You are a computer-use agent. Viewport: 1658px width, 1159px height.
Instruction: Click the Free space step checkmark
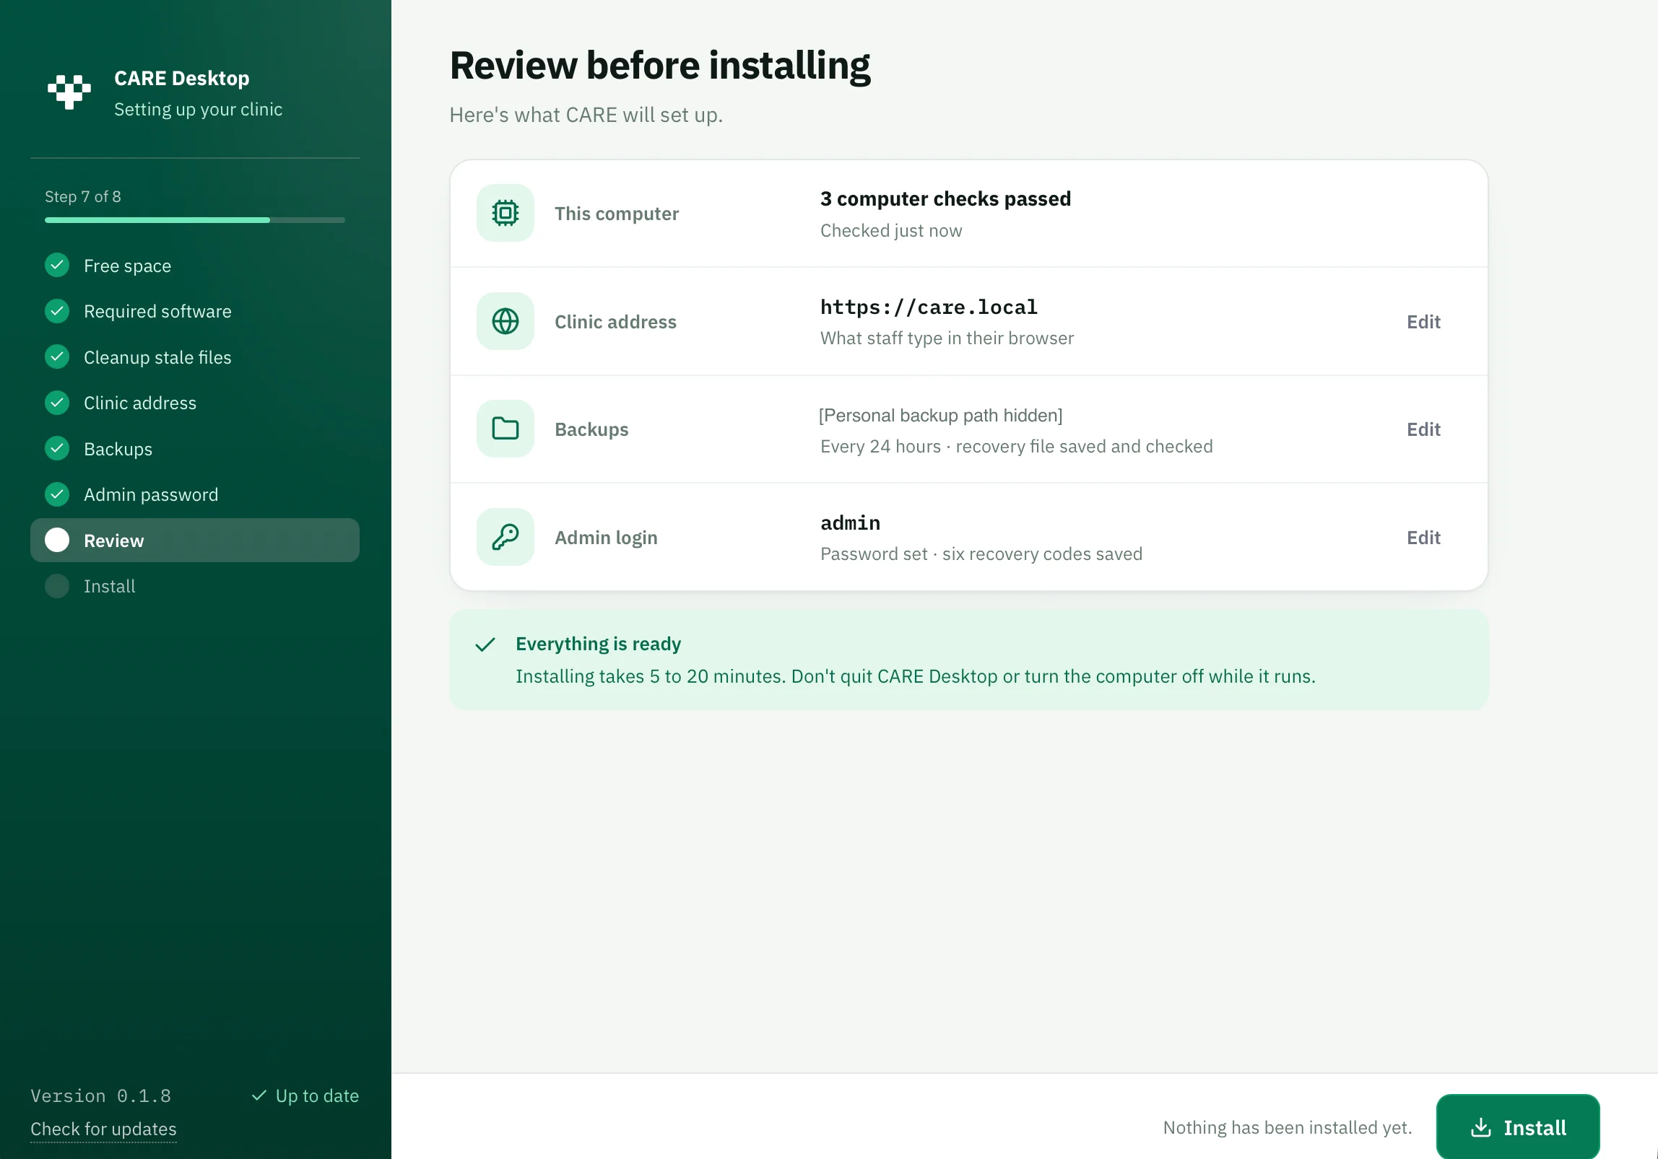(57, 266)
